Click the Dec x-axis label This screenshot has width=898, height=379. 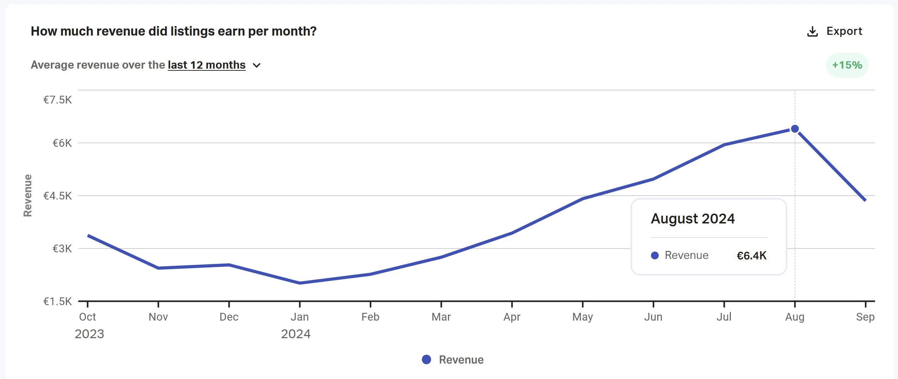pyautogui.click(x=229, y=317)
